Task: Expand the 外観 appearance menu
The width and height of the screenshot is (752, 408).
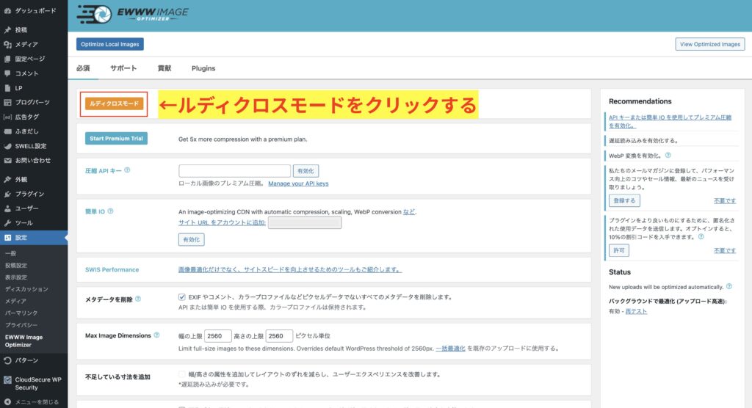Action: point(21,179)
